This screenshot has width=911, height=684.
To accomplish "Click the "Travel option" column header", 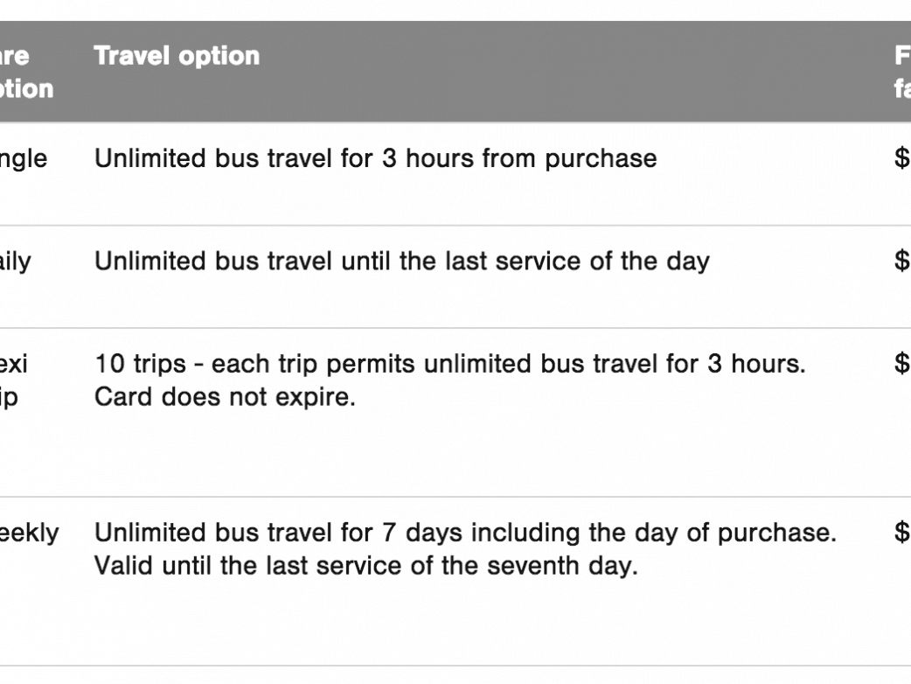I will (x=177, y=56).
